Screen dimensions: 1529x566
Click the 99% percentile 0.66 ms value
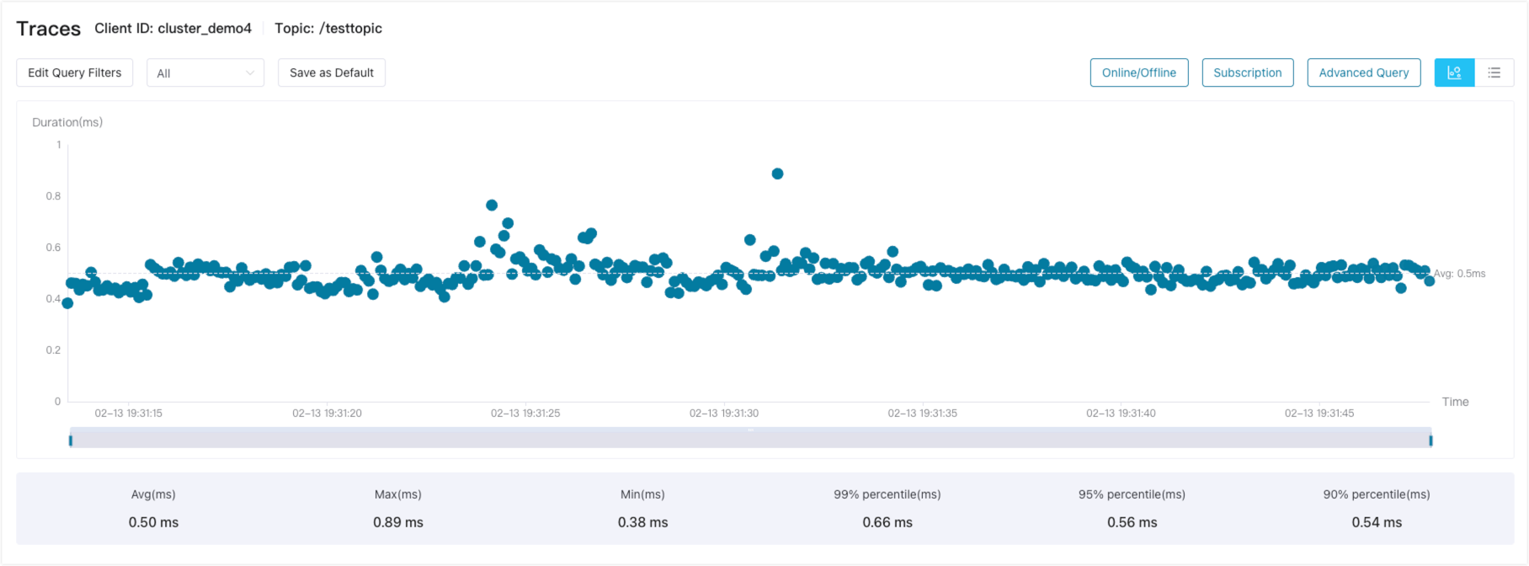pyautogui.click(x=887, y=522)
